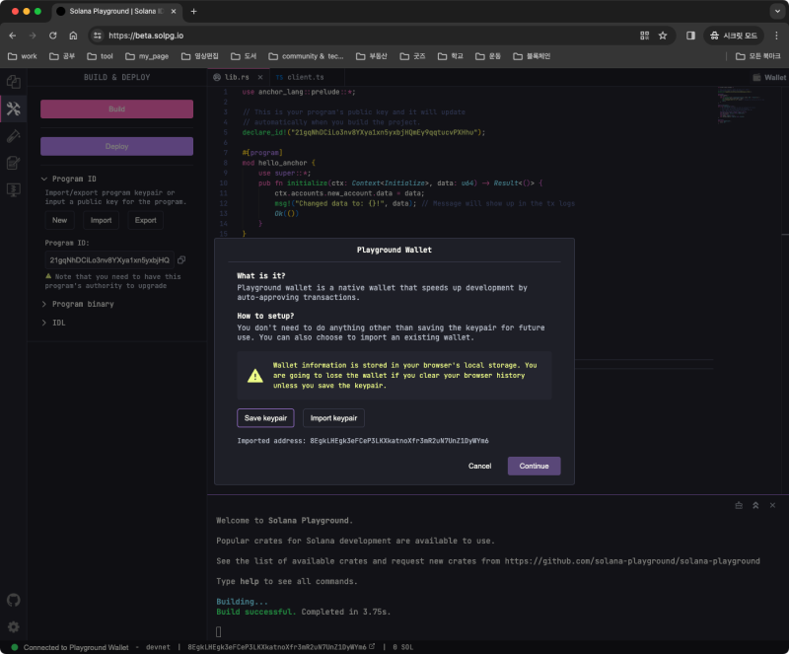Clear the terminal with the clear icon
Screen dimensions: 789x654
point(739,505)
